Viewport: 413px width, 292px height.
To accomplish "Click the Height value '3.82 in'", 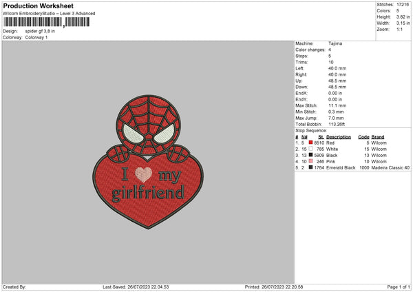I will click(403, 17).
